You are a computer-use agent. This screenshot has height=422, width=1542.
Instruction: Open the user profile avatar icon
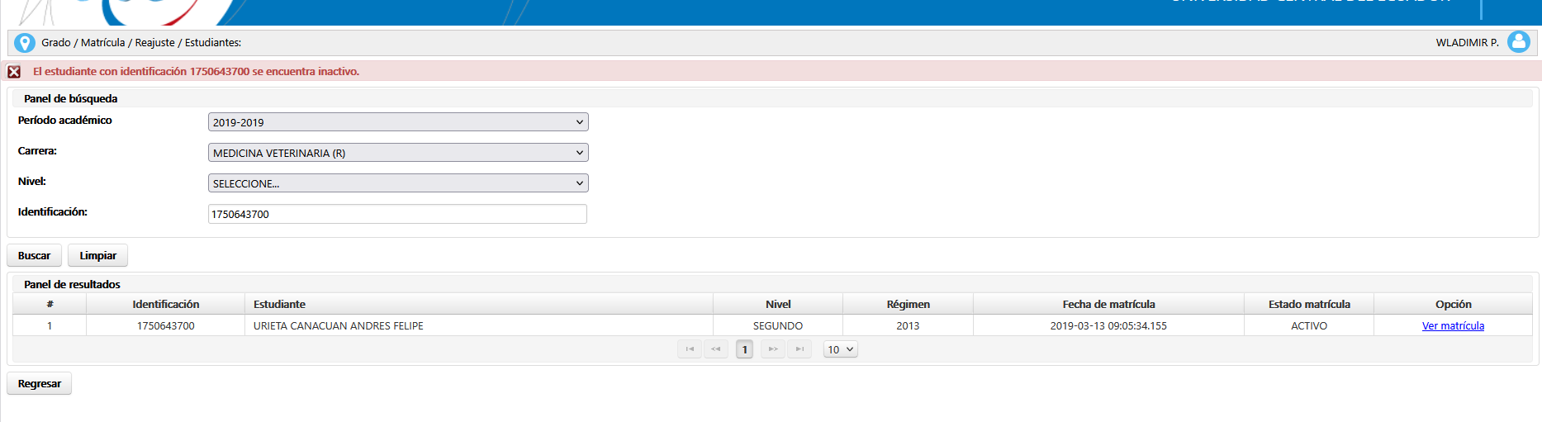point(1518,42)
